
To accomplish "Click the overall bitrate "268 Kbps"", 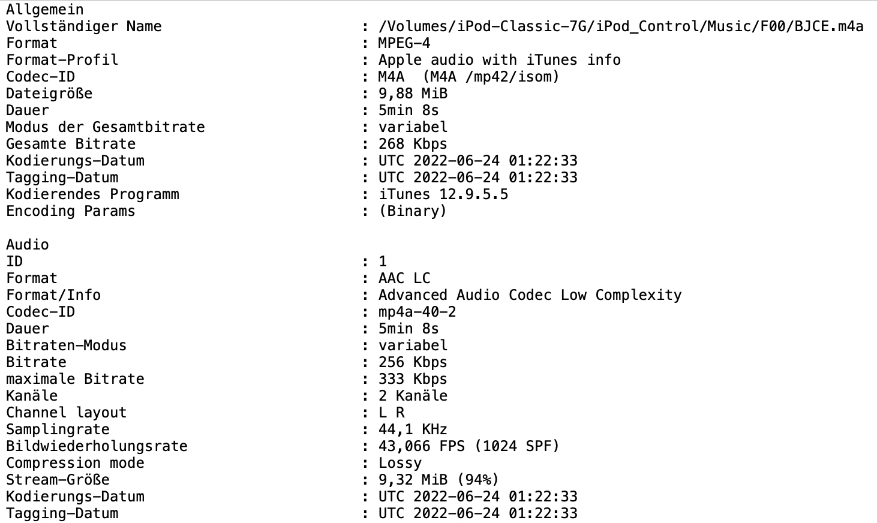I will pyautogui.click(x=413, y=144).
